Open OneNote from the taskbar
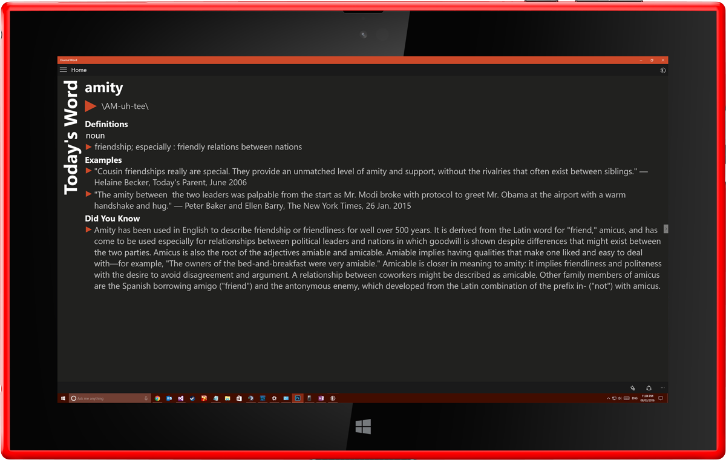726x460 pixels. click(x=321, y=398)
